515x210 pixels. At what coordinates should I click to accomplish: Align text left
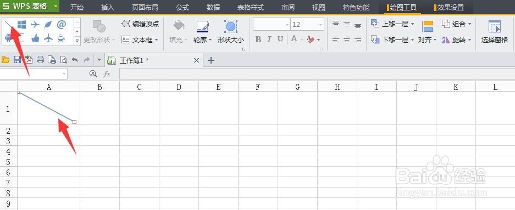point(336,39)
